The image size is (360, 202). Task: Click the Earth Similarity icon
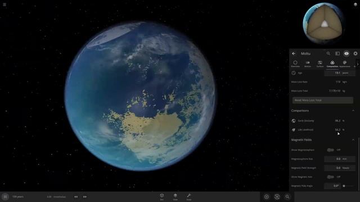click(294, 121)
